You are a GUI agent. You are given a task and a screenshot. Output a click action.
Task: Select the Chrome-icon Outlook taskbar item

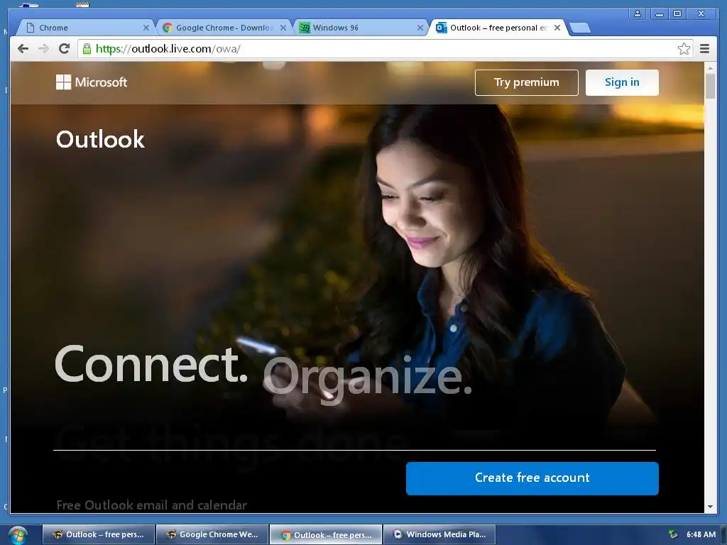pyautogui.click(x=326, y=534)
